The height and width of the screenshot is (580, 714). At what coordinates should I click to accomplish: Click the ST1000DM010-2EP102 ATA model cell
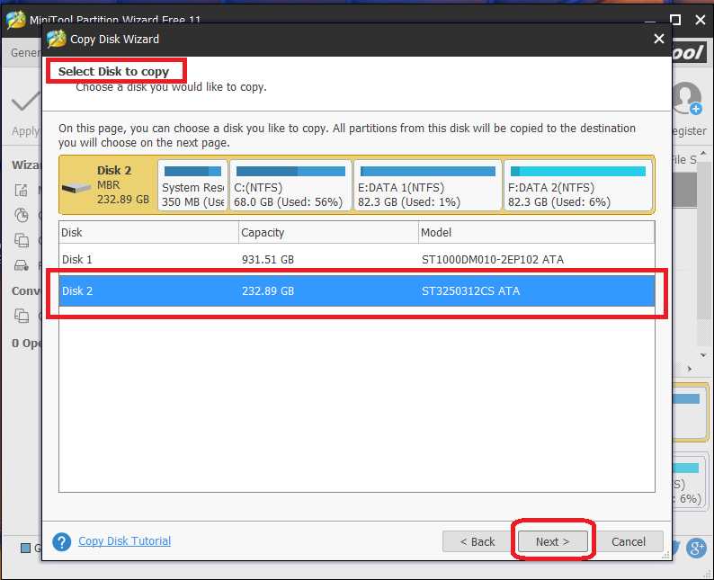pos(493,260)
